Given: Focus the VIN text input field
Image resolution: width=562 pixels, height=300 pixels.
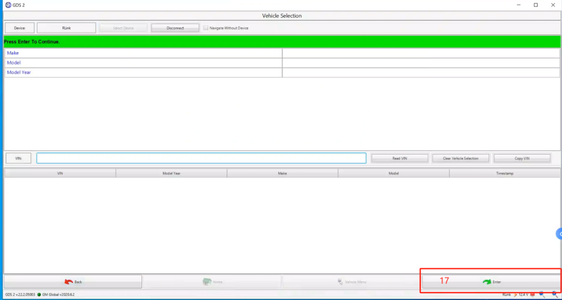Looking at the screenshot, I should (201, 158).
